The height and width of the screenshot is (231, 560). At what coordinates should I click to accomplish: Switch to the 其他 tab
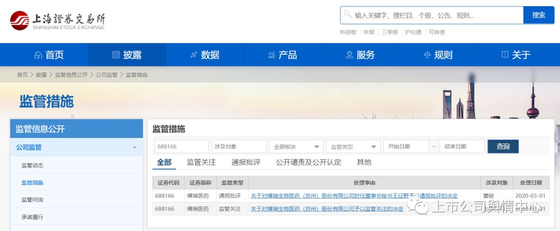coord(364,163)
